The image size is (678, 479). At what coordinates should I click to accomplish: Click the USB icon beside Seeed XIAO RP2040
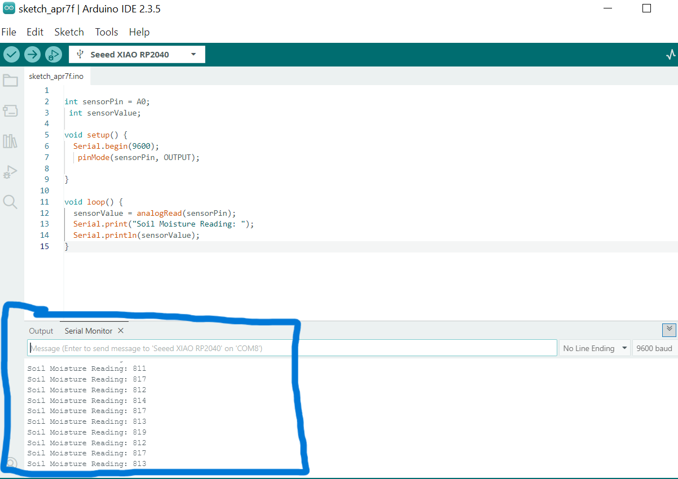[x=80, y=54]
